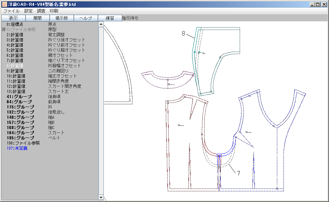The image size is (329, 202).
Task: Select 0:座標点 原点 row
Action: 31,24
